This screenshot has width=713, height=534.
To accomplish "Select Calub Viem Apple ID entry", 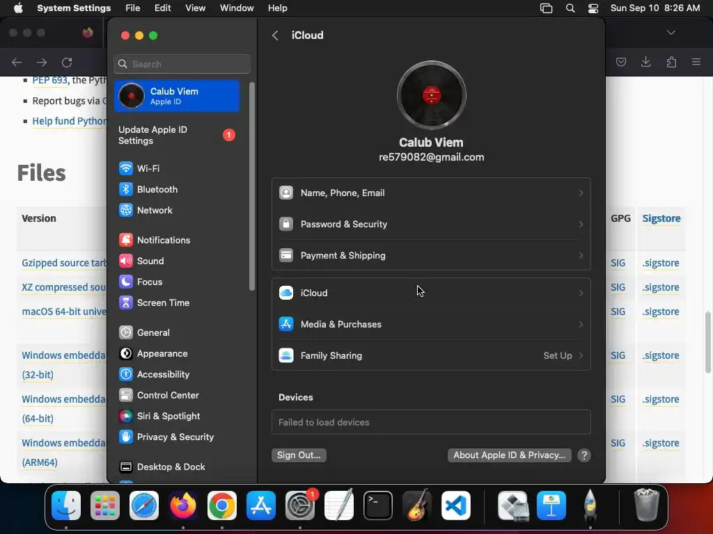I will [x=176, y=96].
